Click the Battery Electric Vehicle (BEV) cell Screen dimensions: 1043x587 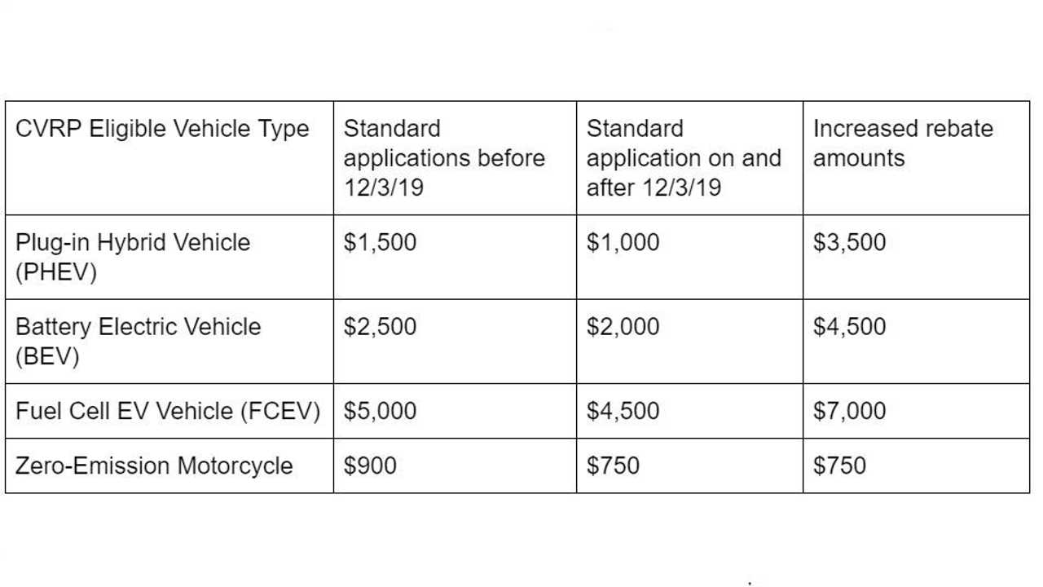(139, 341)
